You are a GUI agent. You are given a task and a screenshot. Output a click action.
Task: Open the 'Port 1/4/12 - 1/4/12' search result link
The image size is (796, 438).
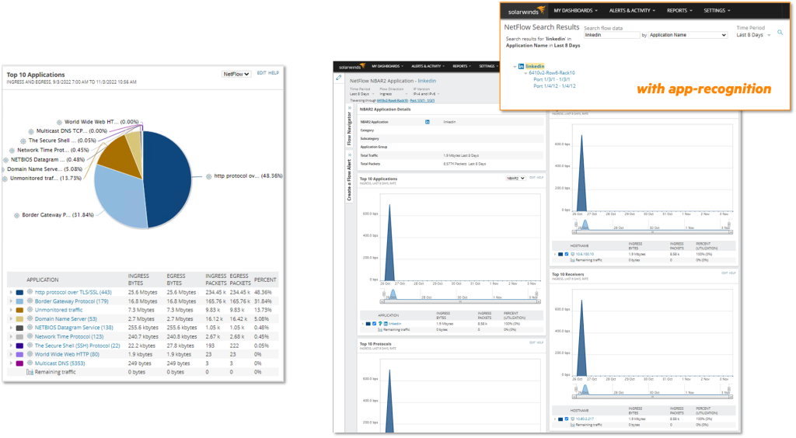[554, 86]
